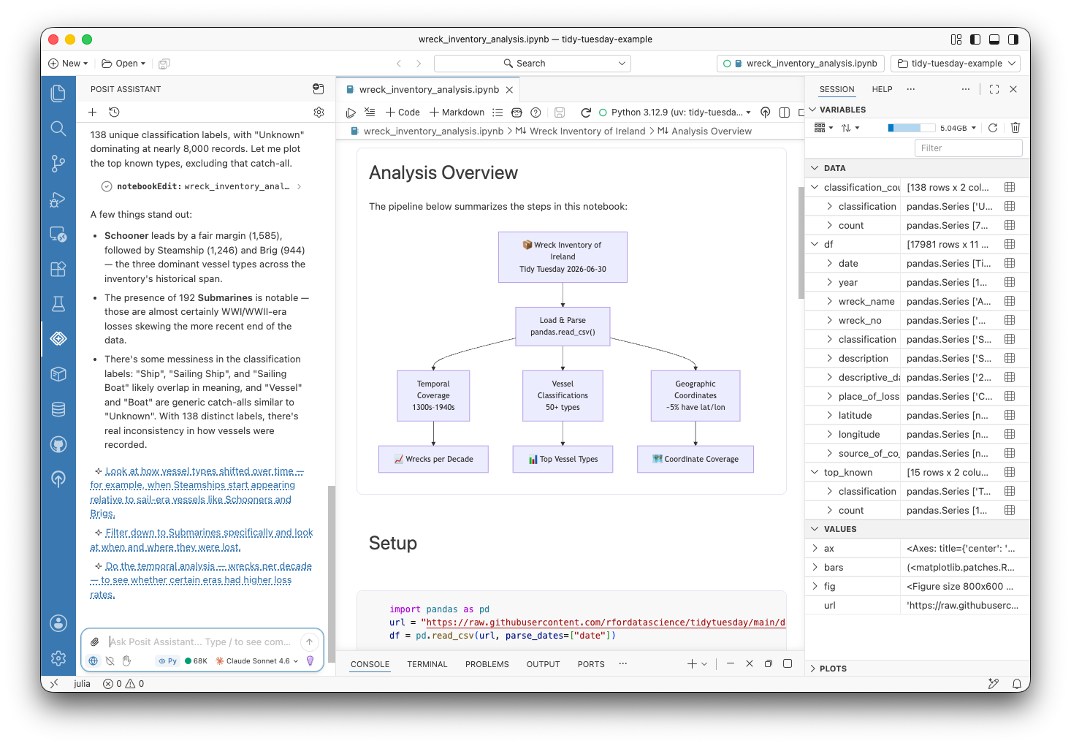The image size is (1071, 746).
Task: Toggle the secondary sidebar layout button
Action: tap(1013, 39)
